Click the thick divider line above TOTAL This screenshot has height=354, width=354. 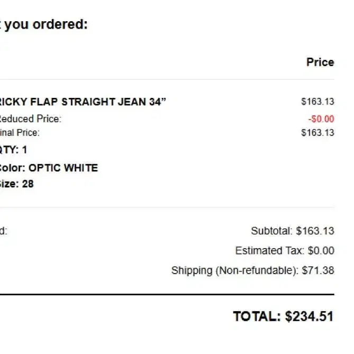click(167, 294)
